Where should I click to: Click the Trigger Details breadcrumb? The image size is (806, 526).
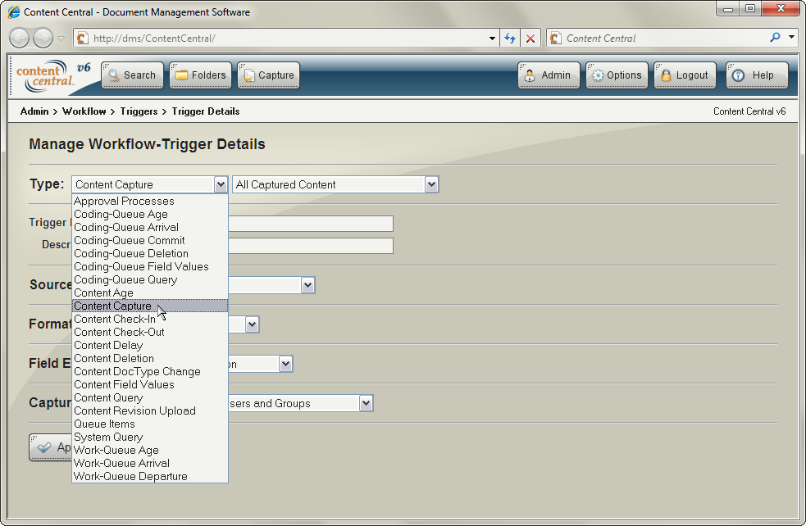pyautogui.click(x=206, y=111)
